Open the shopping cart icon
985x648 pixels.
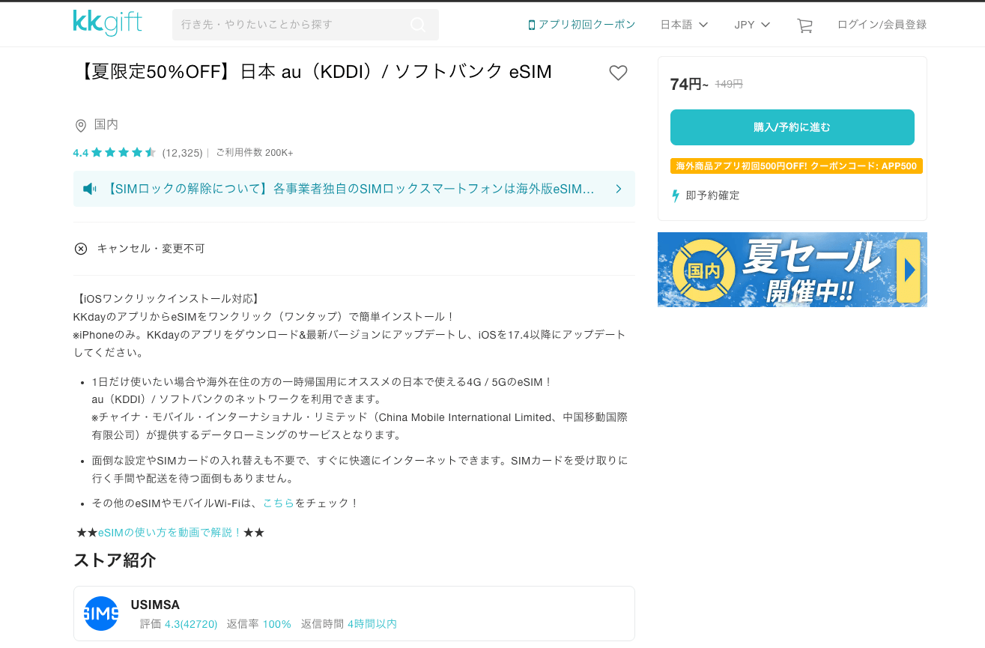(804, 25)
